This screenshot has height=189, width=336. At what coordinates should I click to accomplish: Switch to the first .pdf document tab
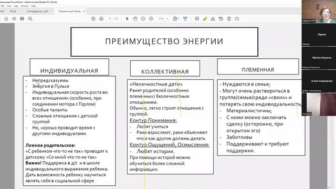(37, 11)
